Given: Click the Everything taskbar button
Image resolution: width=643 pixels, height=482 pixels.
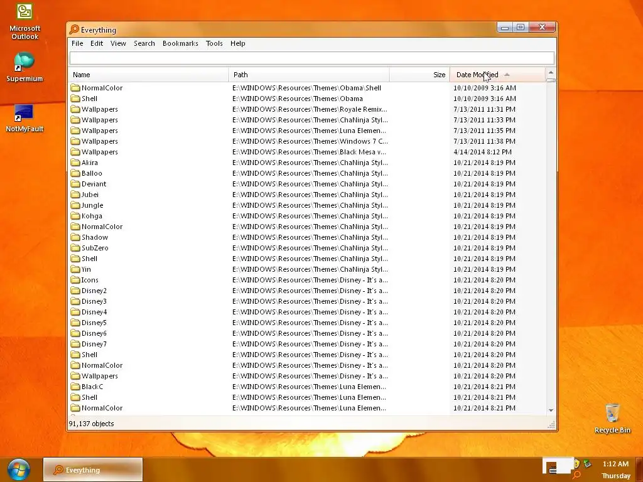Looking at the screenshot, I should pyautogui.click(x=93, y=469).
